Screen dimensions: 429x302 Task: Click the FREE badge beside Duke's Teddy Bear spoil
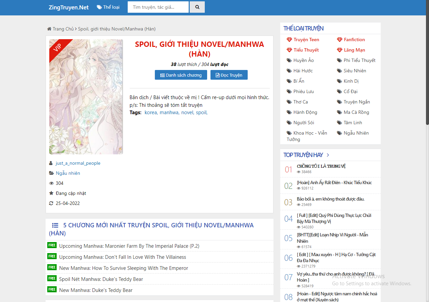pos(52,279)
